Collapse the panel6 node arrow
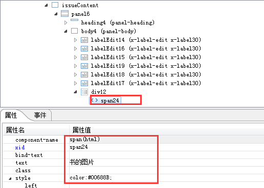 tap(56, 14)
